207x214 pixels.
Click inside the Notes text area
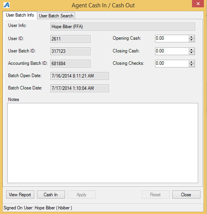coord(103,143)
